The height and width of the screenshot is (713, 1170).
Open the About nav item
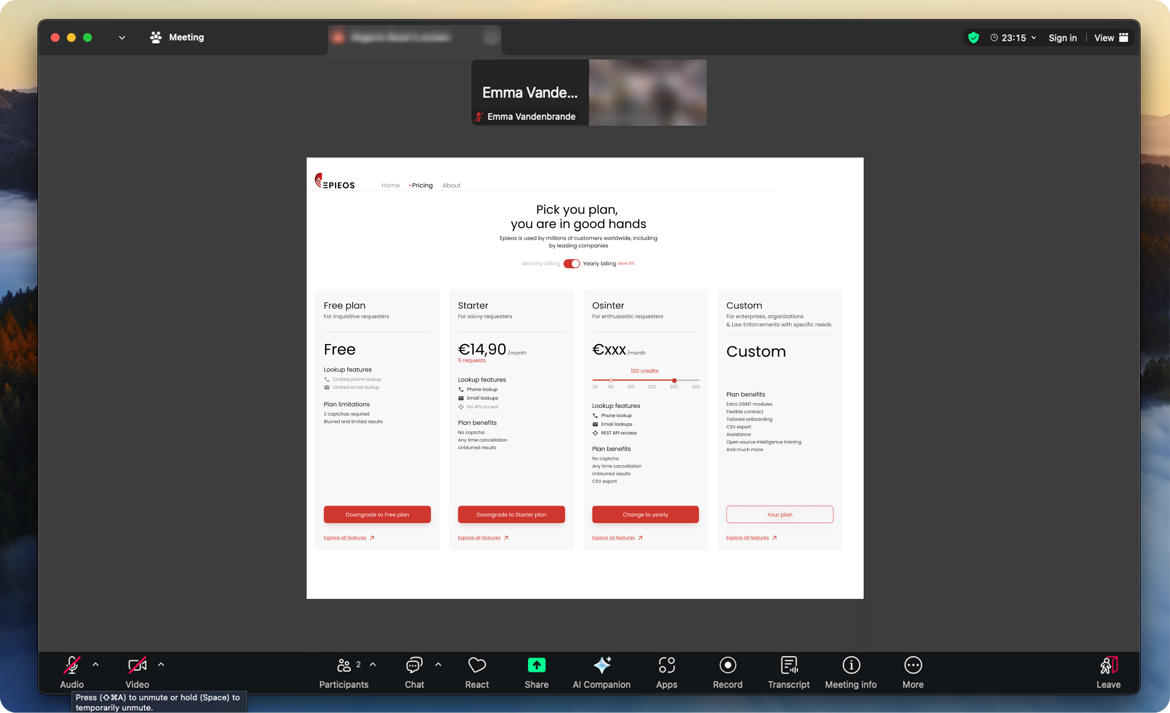click(x=451, y=186)
